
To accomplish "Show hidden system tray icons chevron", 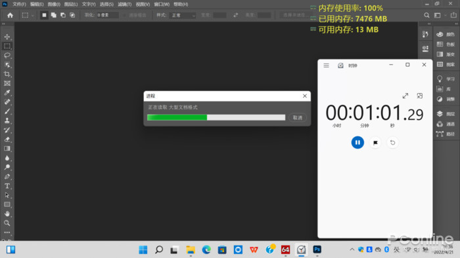I will pyautogui.click(x=352, y=249).
